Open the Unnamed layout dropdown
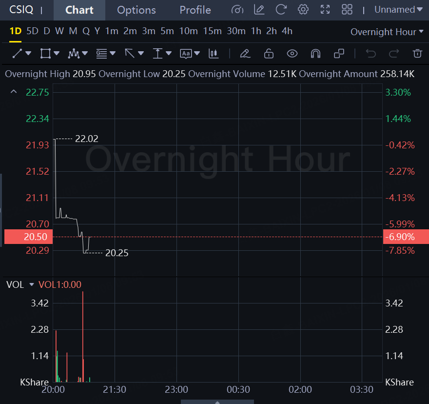The height and width of the screenshot is (404, 429). [x=398, y=10]
